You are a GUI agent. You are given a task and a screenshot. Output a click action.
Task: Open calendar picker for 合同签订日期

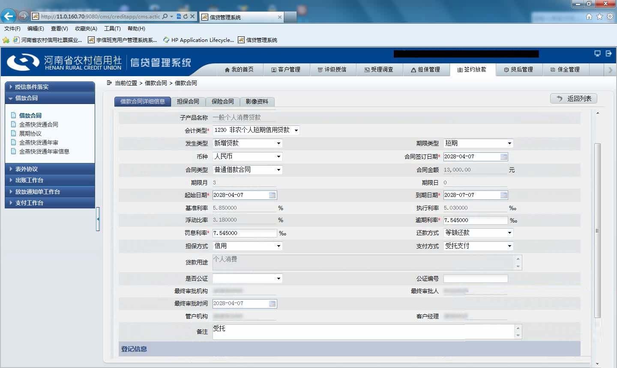pos(504,157)
